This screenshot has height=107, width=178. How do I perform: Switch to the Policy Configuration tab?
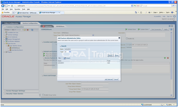11,23
